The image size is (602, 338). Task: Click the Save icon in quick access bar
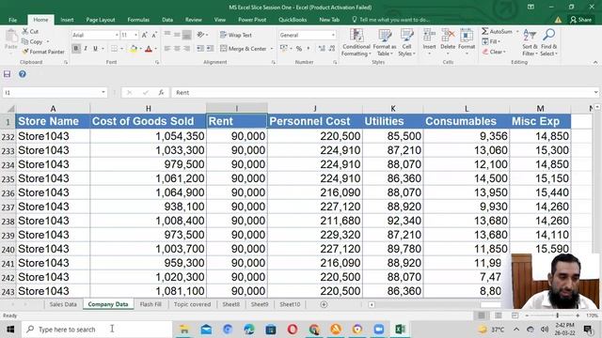point(7,74)
